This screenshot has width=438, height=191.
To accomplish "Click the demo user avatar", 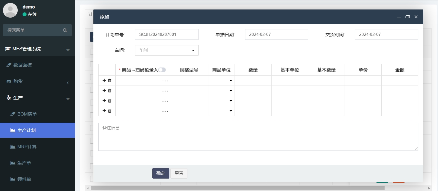I will coord(10,10).
